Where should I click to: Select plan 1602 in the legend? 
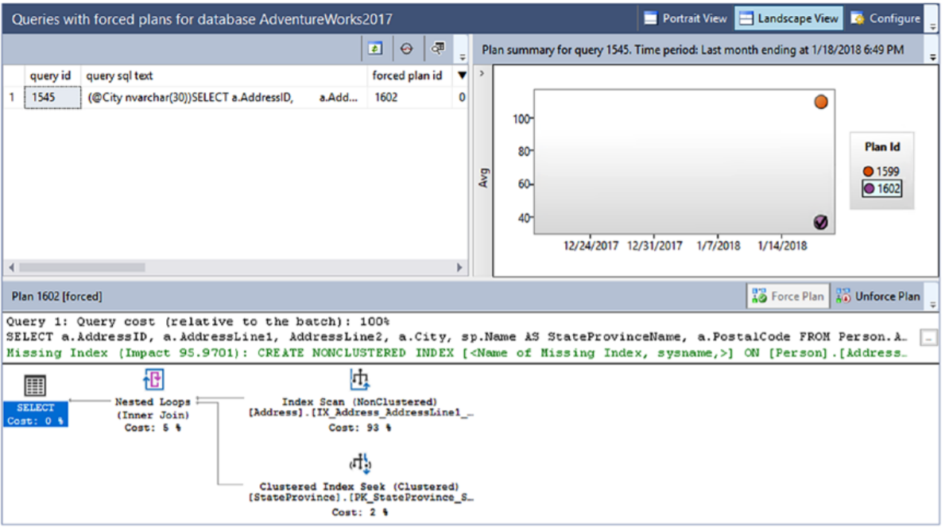point(881,188)
